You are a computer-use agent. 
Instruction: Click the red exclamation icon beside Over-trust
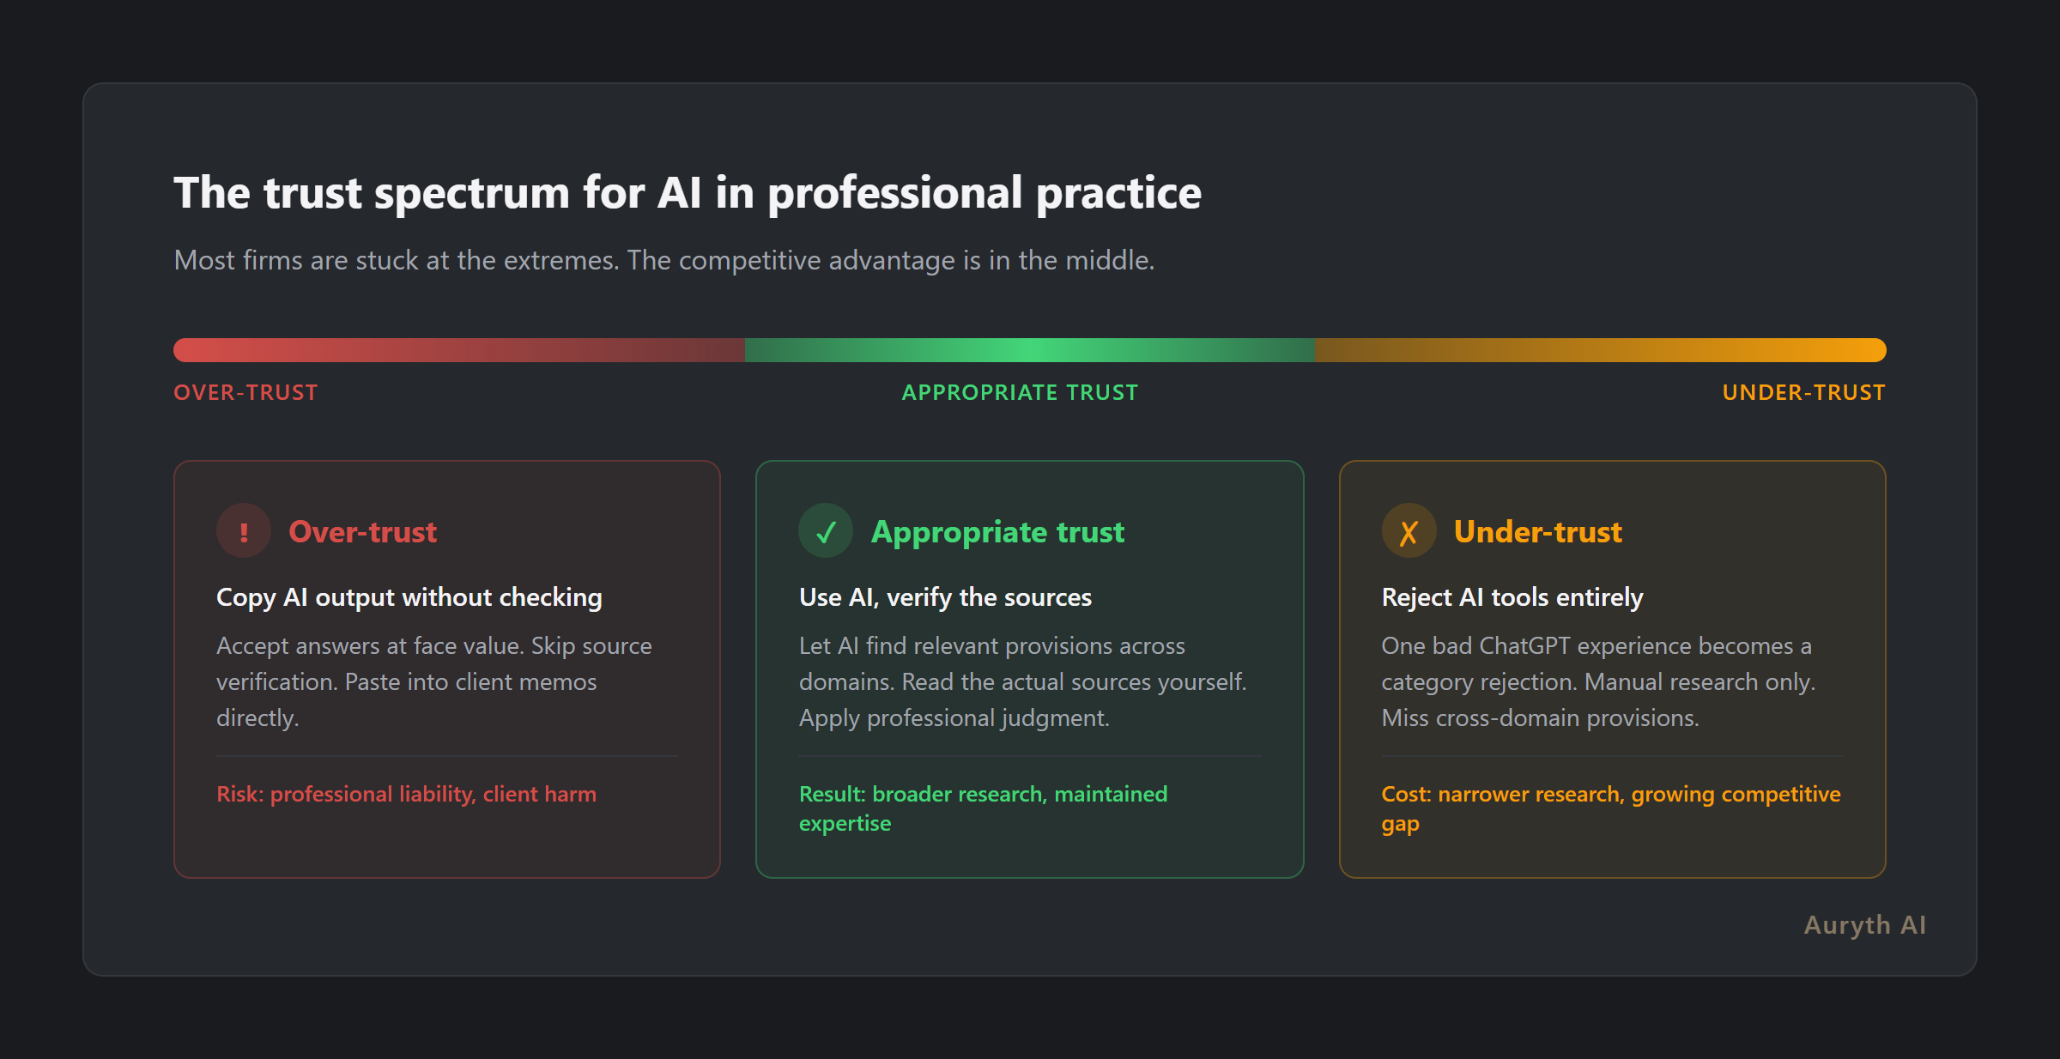244,531
